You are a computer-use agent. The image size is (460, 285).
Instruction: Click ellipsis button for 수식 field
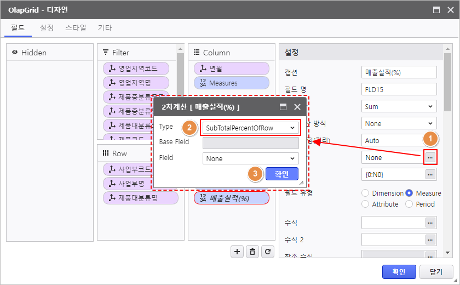[x=430, y=223]
